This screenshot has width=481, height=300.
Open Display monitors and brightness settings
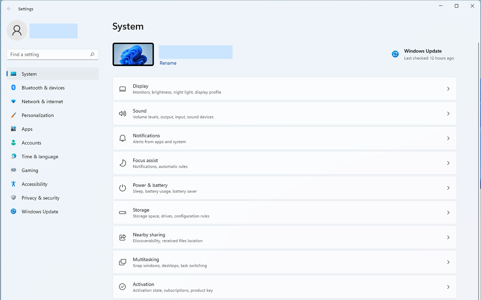[x=285, y=89]
